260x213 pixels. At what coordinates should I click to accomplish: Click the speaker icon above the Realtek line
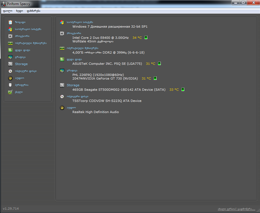62,108
